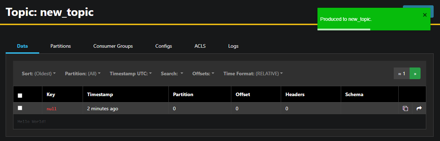
Task: Change Time Format (RELATIVE) dropdown
Action: [253, 74]
